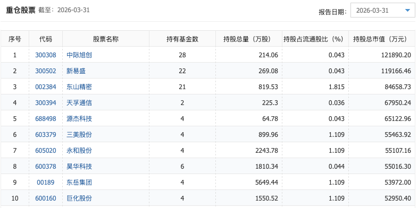418x208 pixels.
Task: Click the holding amount 1550.52
Action: coord(266,198)
